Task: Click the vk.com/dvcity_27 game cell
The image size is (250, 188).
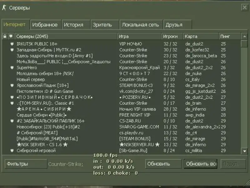Action: [136, 91]
